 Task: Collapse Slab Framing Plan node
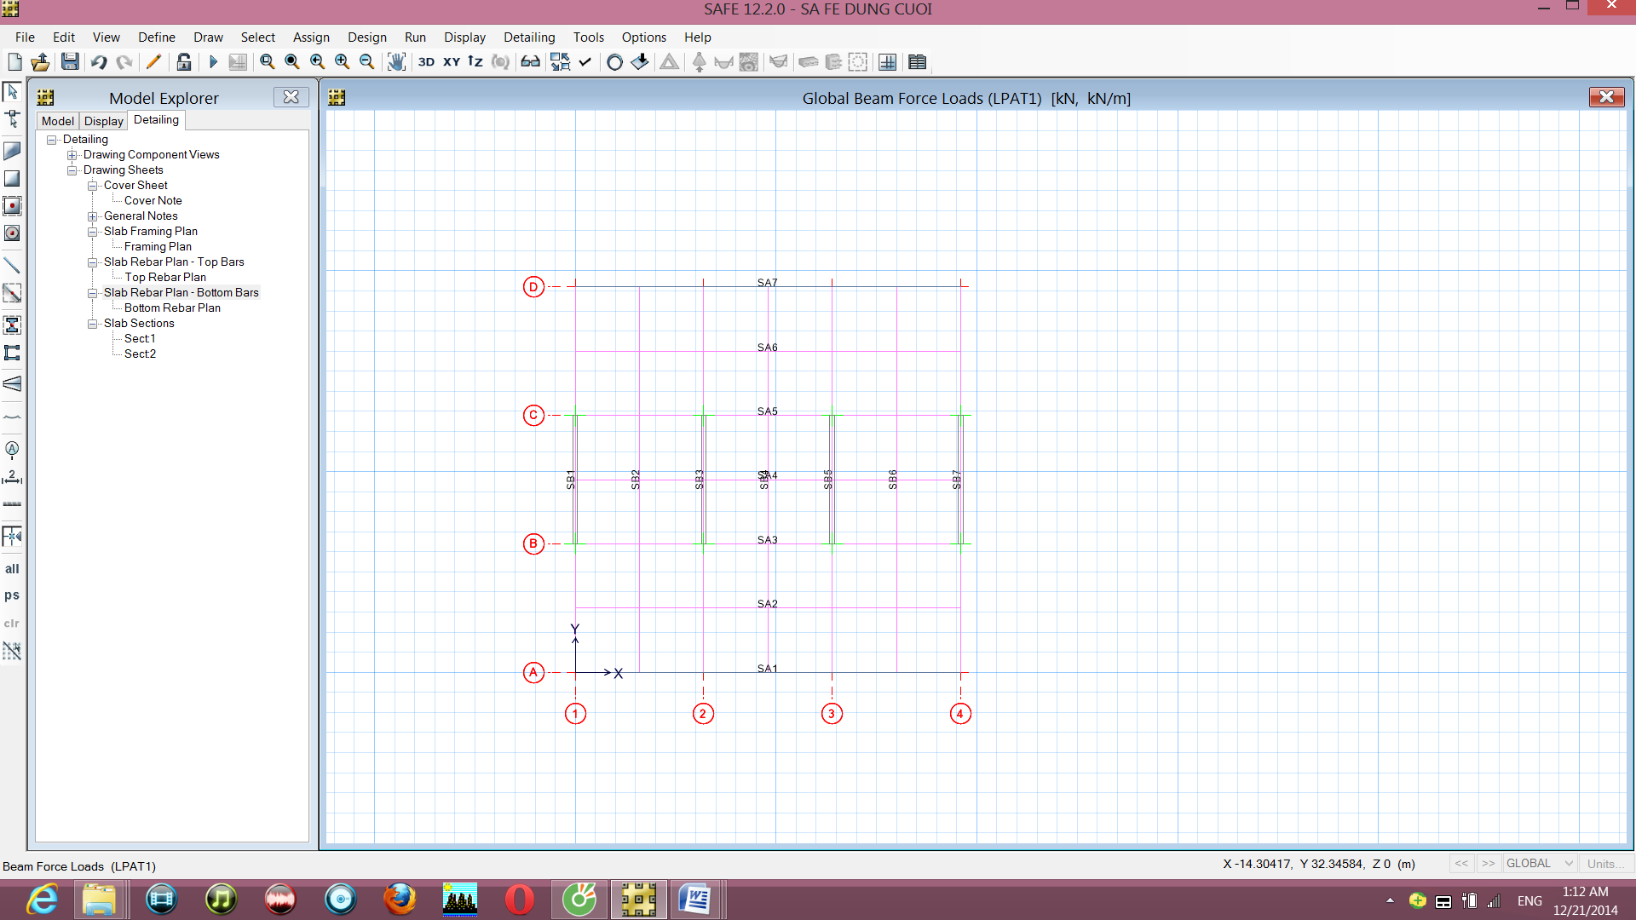click(93, 232)
